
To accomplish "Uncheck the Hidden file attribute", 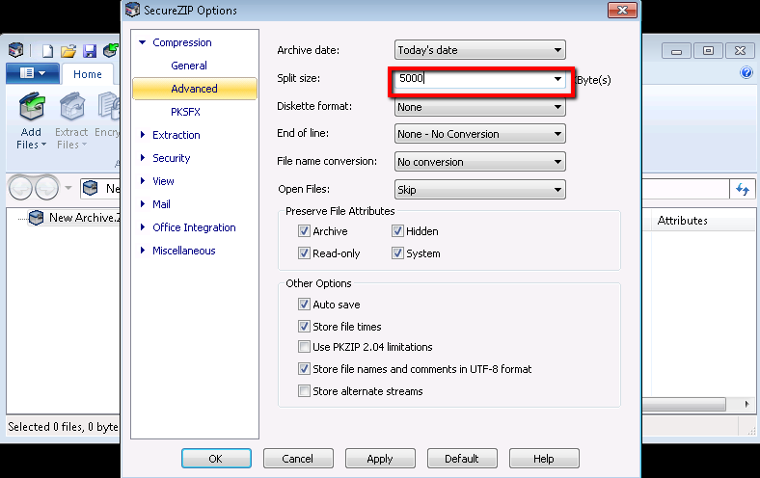I will click(x=397, y=231).
